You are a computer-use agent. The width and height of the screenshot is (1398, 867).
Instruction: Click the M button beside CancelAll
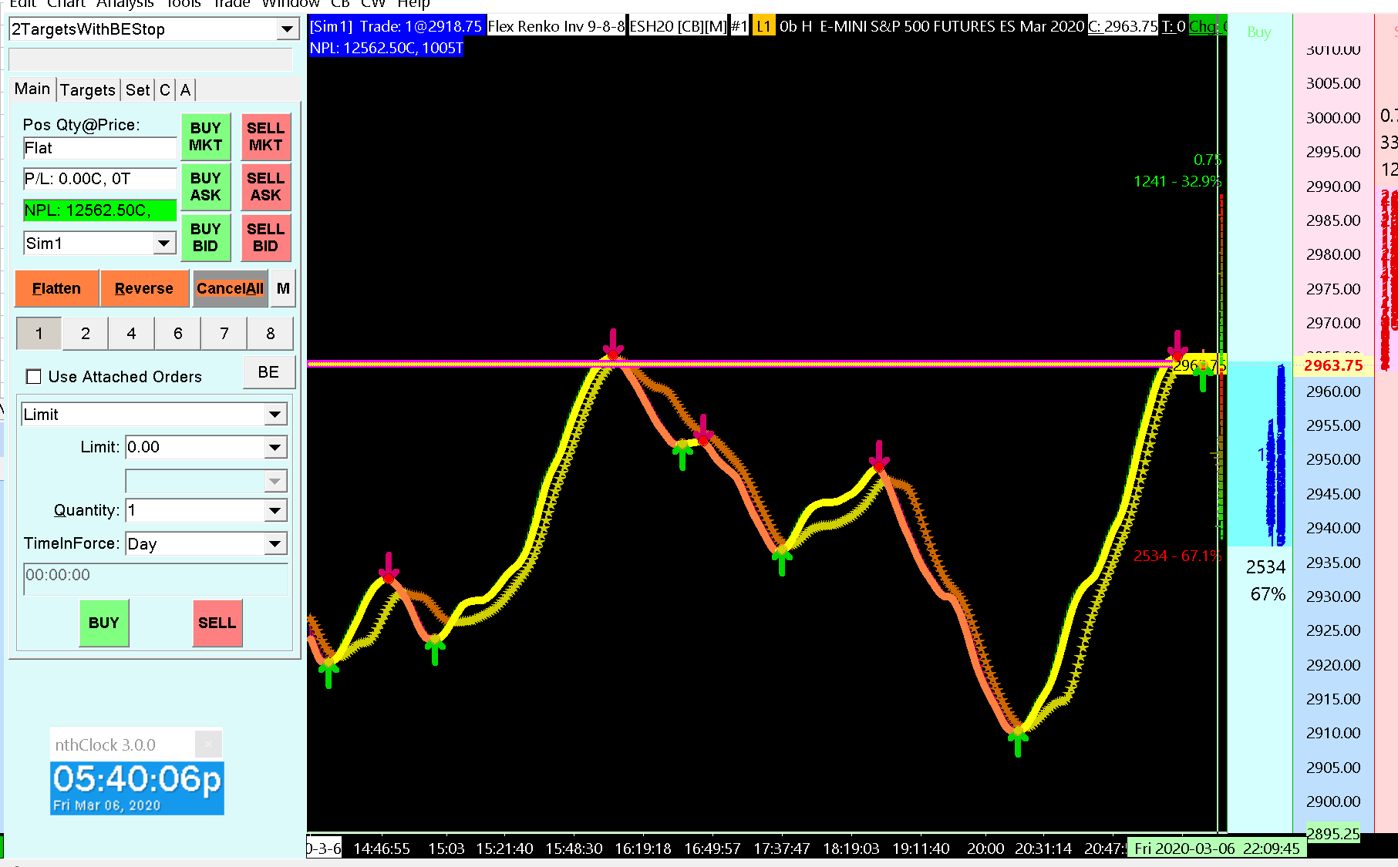[x=283, y=288]
